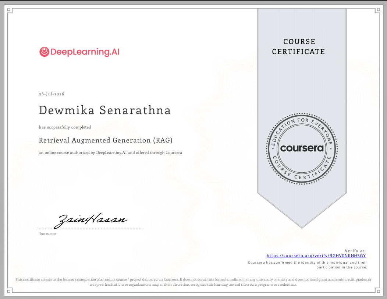This screenshot has height=299, width=387.
Task: Click the 'has successfully completed' text
Action: pos(65,127)
